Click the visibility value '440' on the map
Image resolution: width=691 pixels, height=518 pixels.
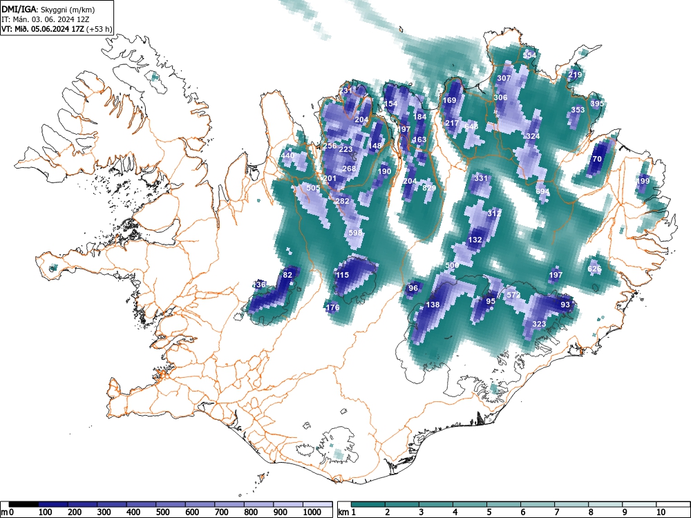[x=287, y=155]
